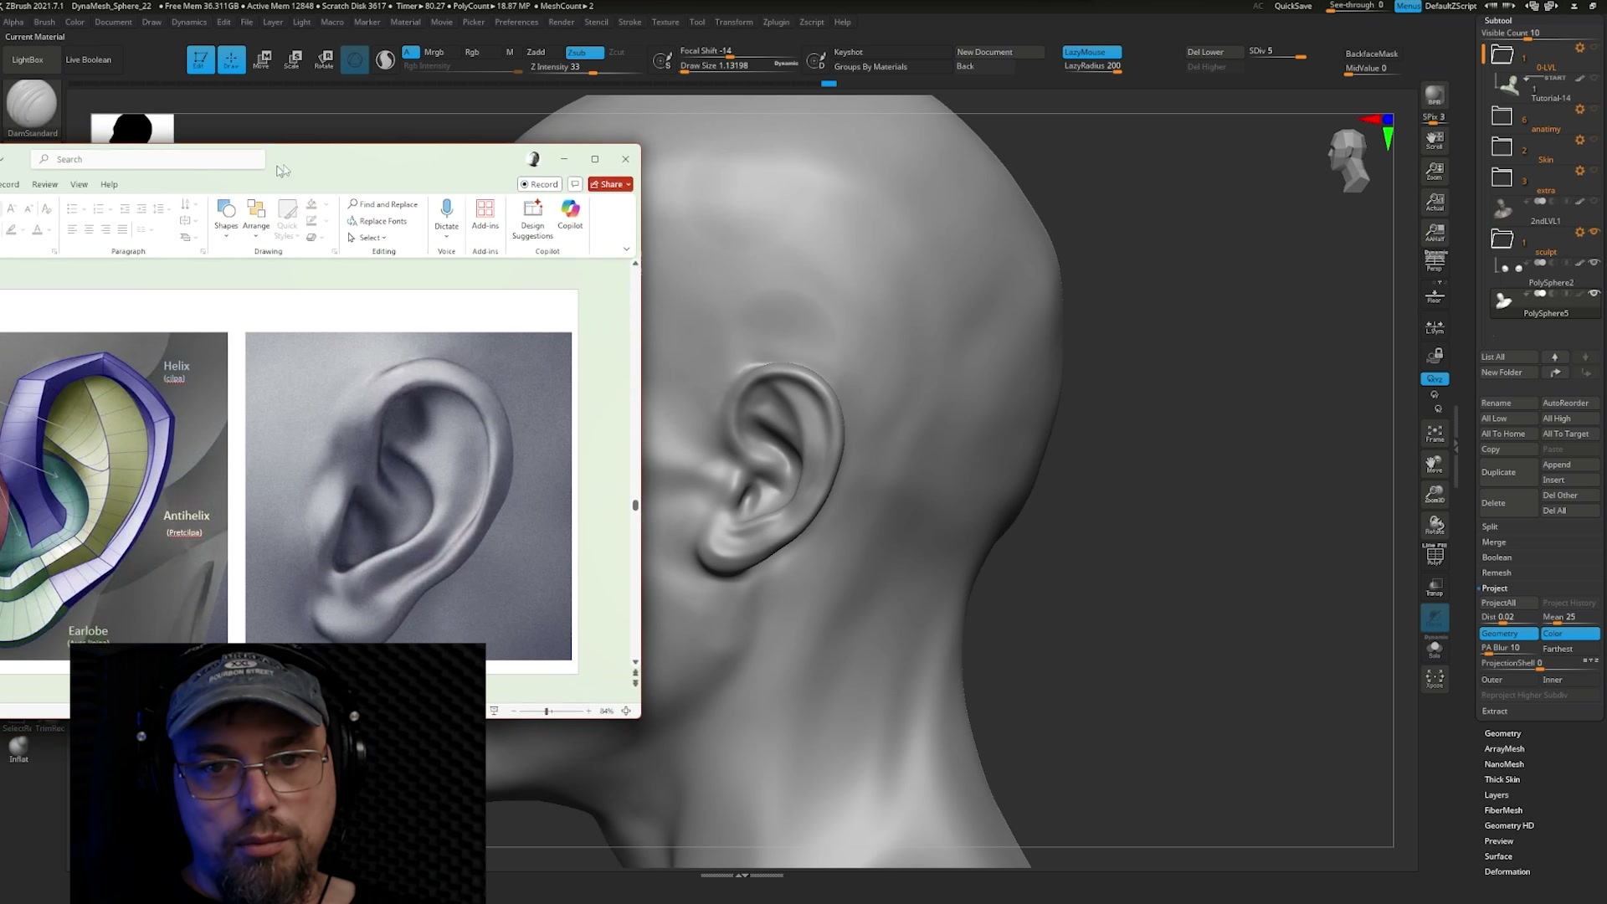Adjust the Z Intensity slider
Screen dimensions: 1607x904
pyautogui.click(x=584, y=67)
